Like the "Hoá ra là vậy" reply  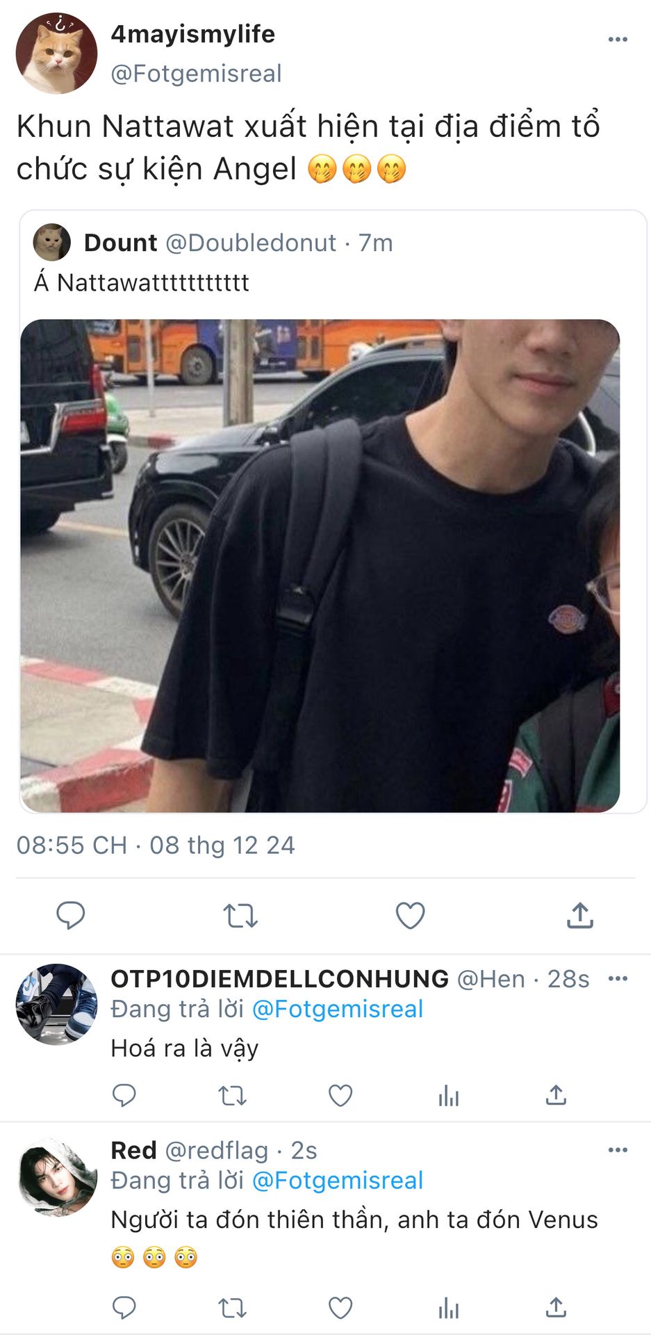[x=340, y=1096]
